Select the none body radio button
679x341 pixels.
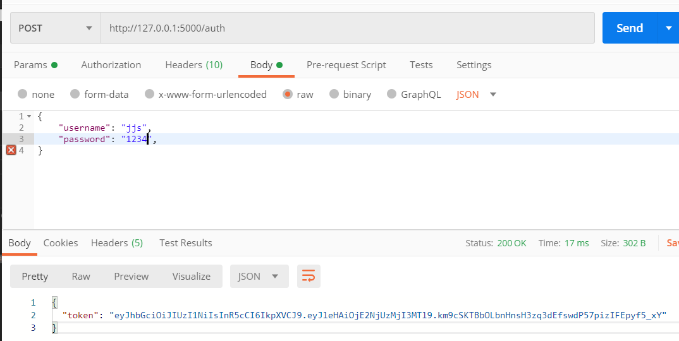click(x=23, y=94)
